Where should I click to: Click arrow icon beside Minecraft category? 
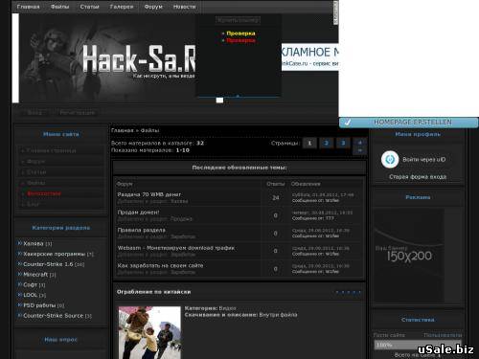click(19, 274)
